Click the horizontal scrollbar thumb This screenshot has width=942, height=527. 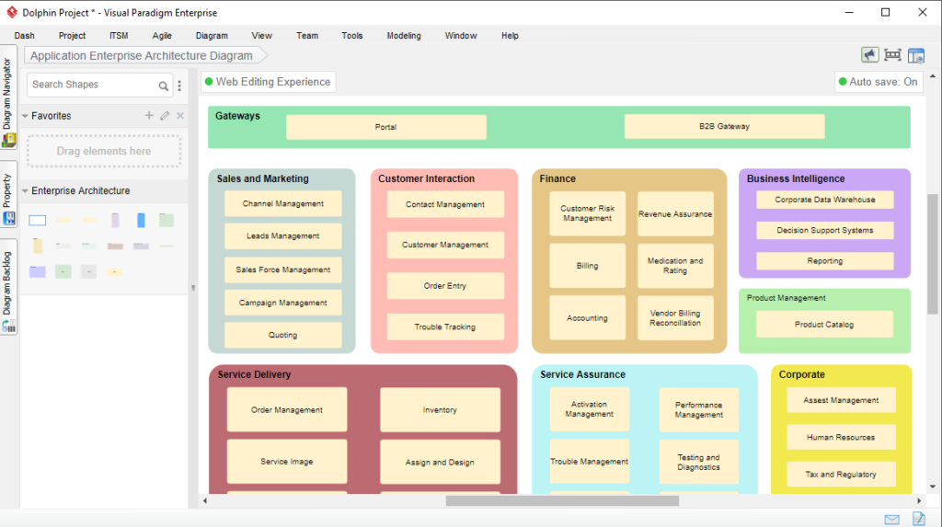click(x=562, y=500)
